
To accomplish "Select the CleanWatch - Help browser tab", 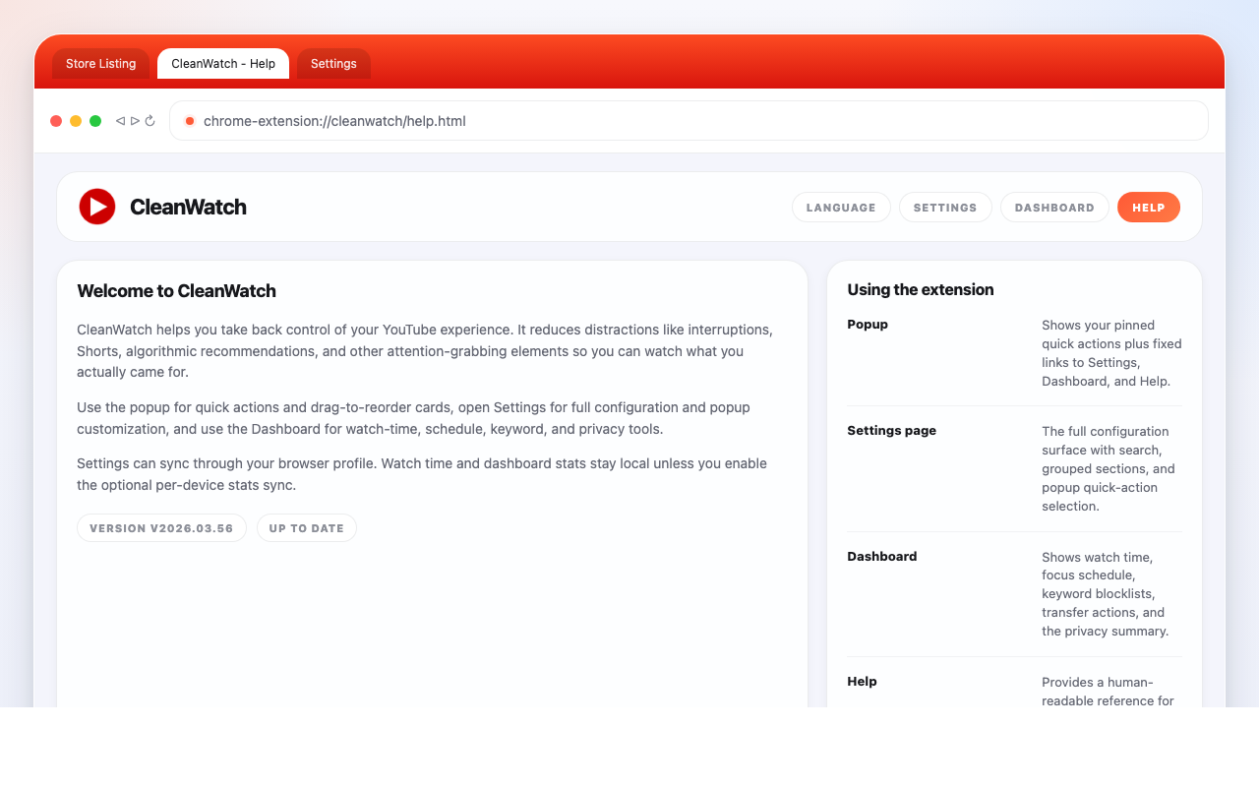I will (223, 64).
